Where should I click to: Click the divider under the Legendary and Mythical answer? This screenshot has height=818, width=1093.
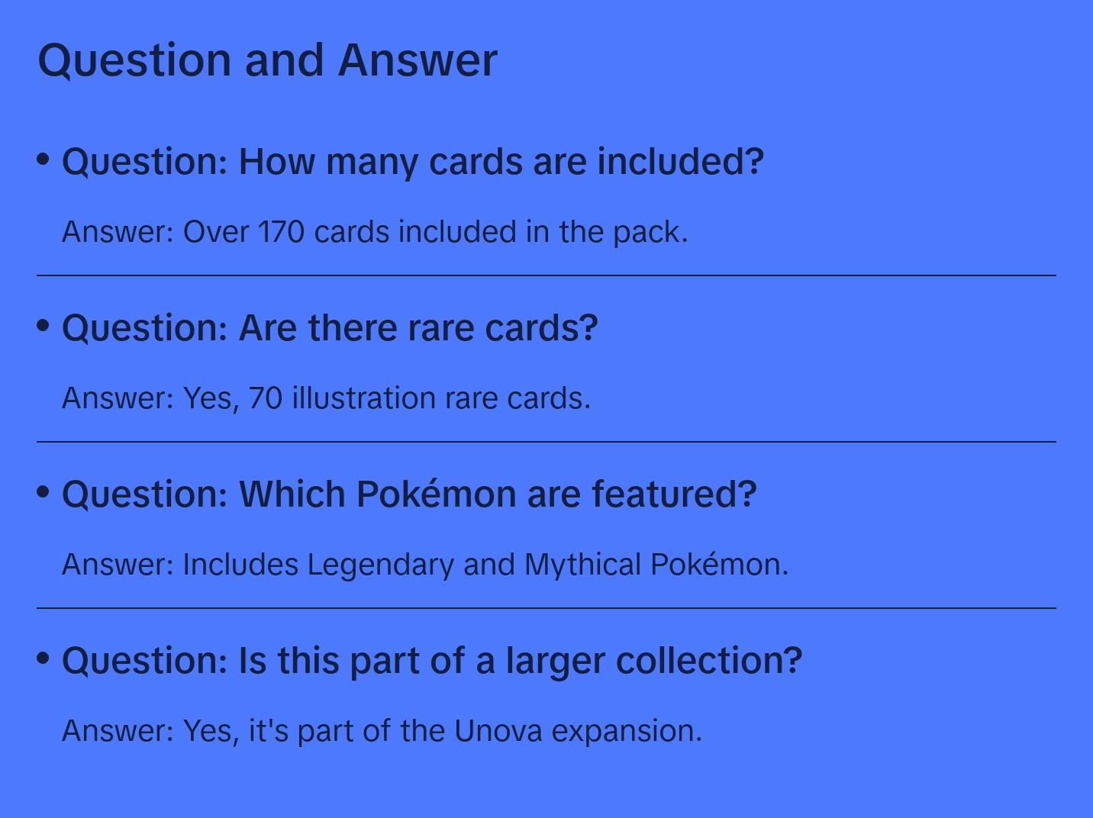pos(546,608)
